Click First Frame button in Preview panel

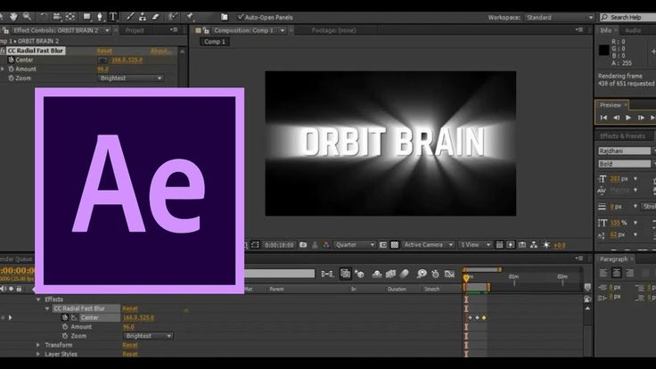tap(603, 118)
